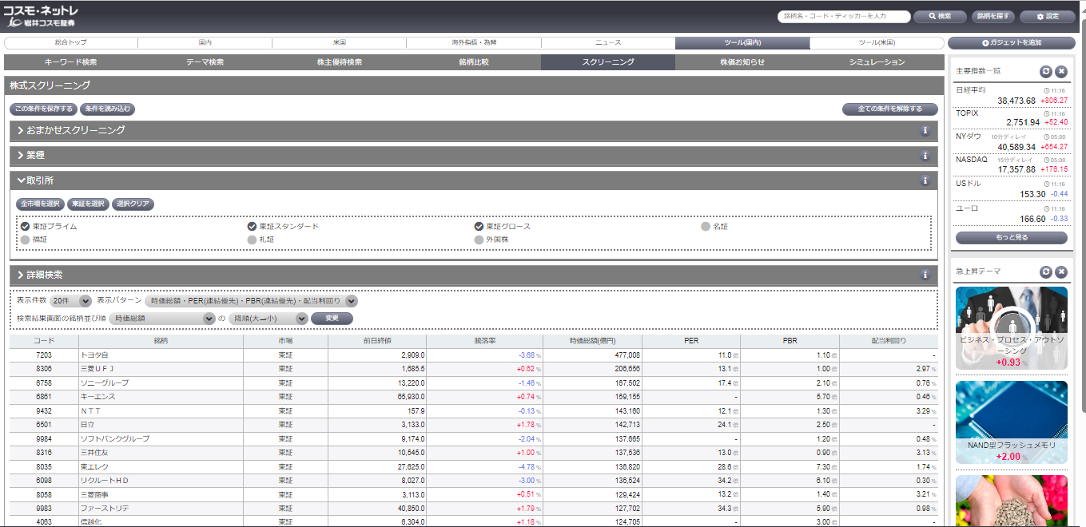Refresh the 急上昇テーマ gadget
Image resolution: width=1086 pixels, height=527 pixels.
(1046, 271)
